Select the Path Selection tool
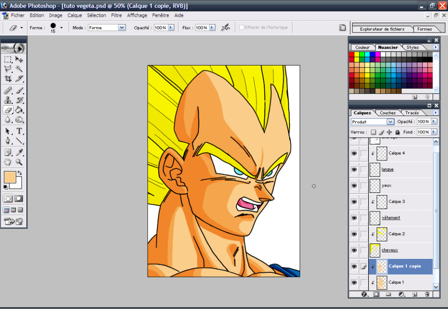The image size is (448, 309). pos(8,131)
